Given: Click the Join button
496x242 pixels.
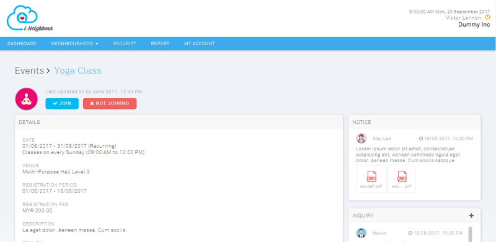Looking at the screenshot, I should (x=62, y=103).
